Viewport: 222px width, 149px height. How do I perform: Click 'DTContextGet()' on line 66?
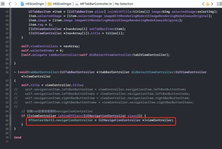coord(41,120)
